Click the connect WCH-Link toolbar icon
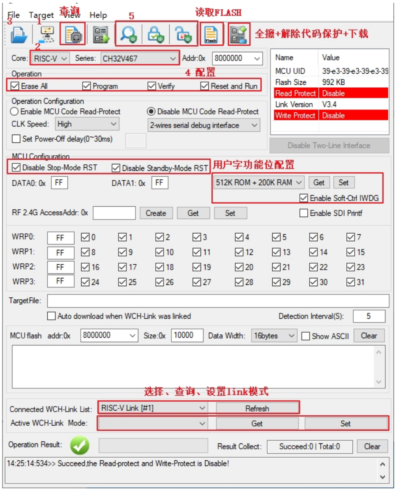The height and width of the screenshot is (492, 397). pos(47,35)
